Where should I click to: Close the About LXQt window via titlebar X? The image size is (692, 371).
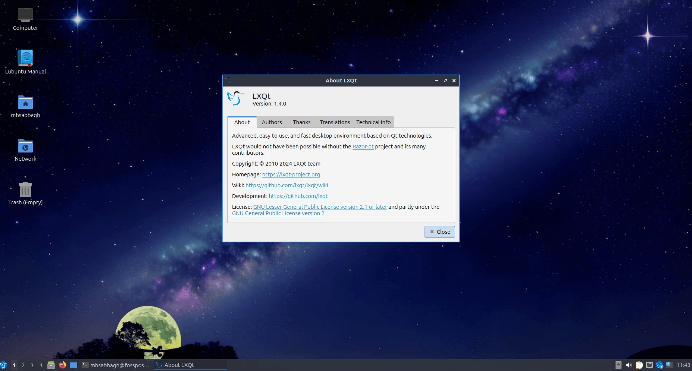(x=454, y=81)
